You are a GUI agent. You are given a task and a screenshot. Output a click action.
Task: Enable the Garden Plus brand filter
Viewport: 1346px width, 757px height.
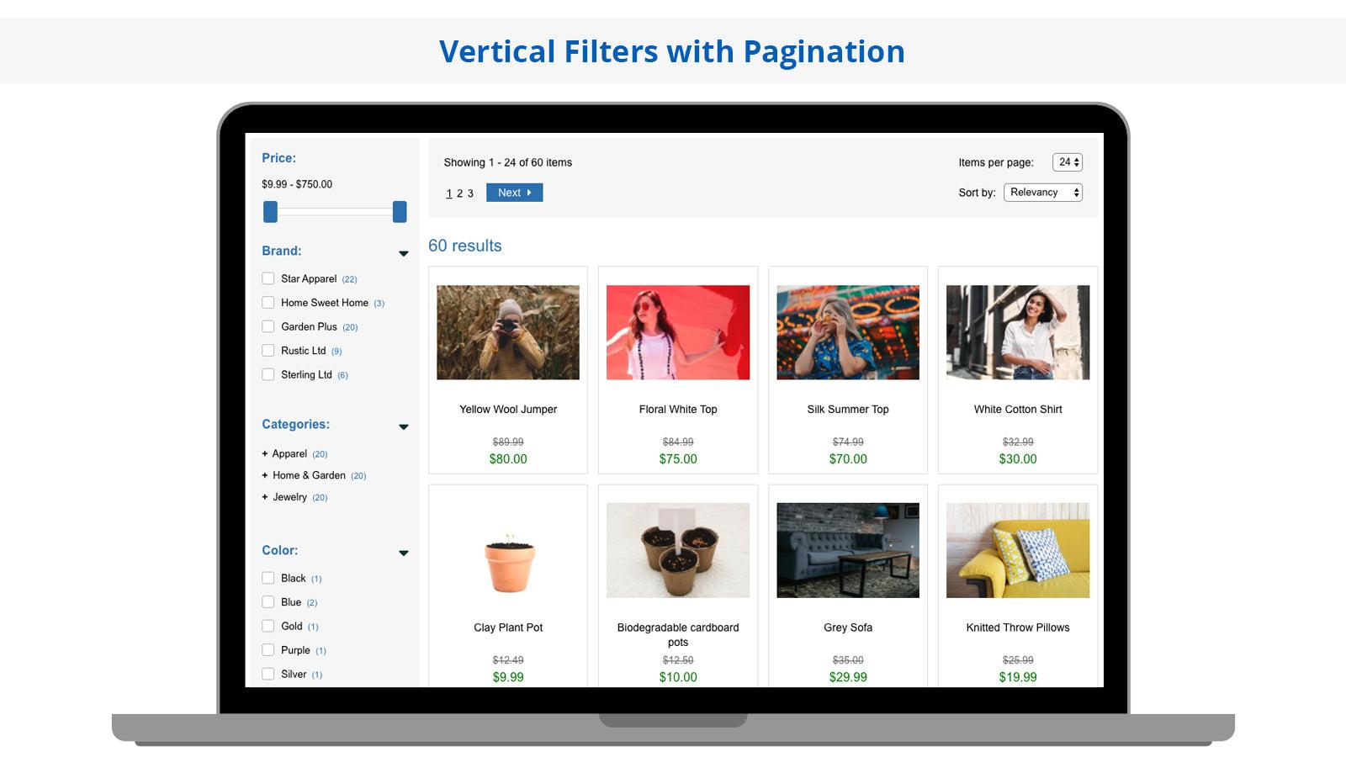[x=268, y=326]
